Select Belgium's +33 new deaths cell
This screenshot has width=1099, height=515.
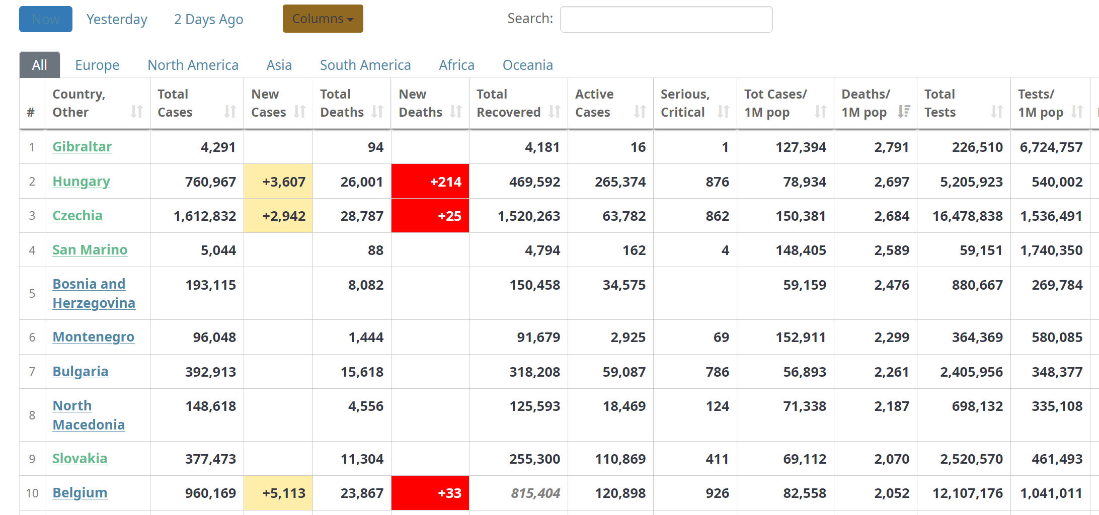pyautogui.click(x=430, y=493)
